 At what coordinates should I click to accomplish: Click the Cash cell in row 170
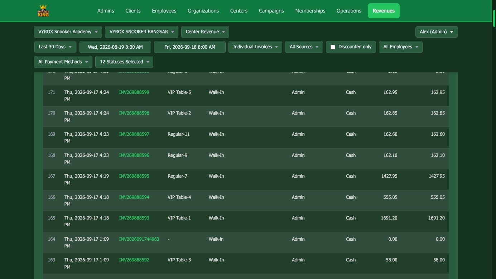(x=351, y=113)
